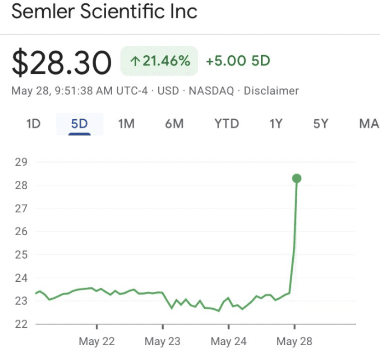Click the Semler Scientific Inc title
Image resolution: width=380 pixels, height=360 pixels.
(x=104, y=11)
